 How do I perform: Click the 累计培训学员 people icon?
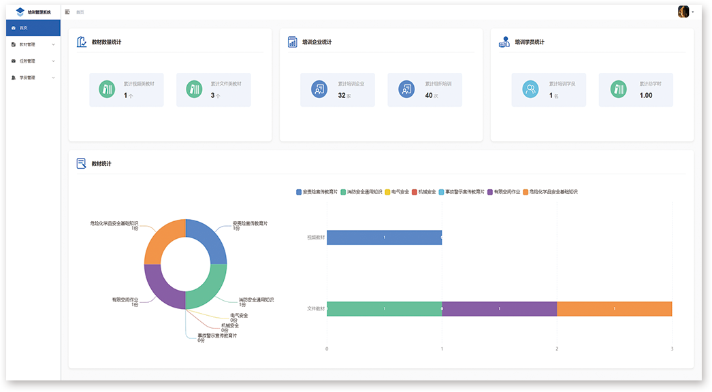[530, 89]
